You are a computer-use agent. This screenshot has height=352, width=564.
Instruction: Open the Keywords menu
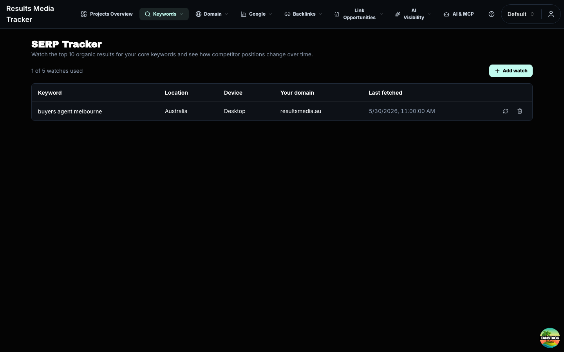(164, 14)
